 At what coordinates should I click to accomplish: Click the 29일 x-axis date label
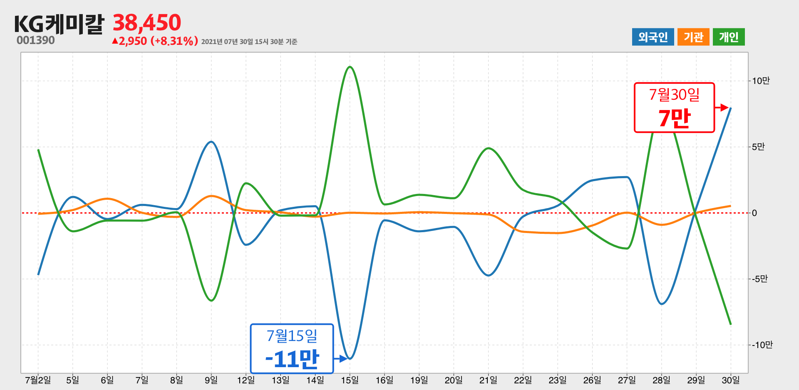[x=696, y=380]
